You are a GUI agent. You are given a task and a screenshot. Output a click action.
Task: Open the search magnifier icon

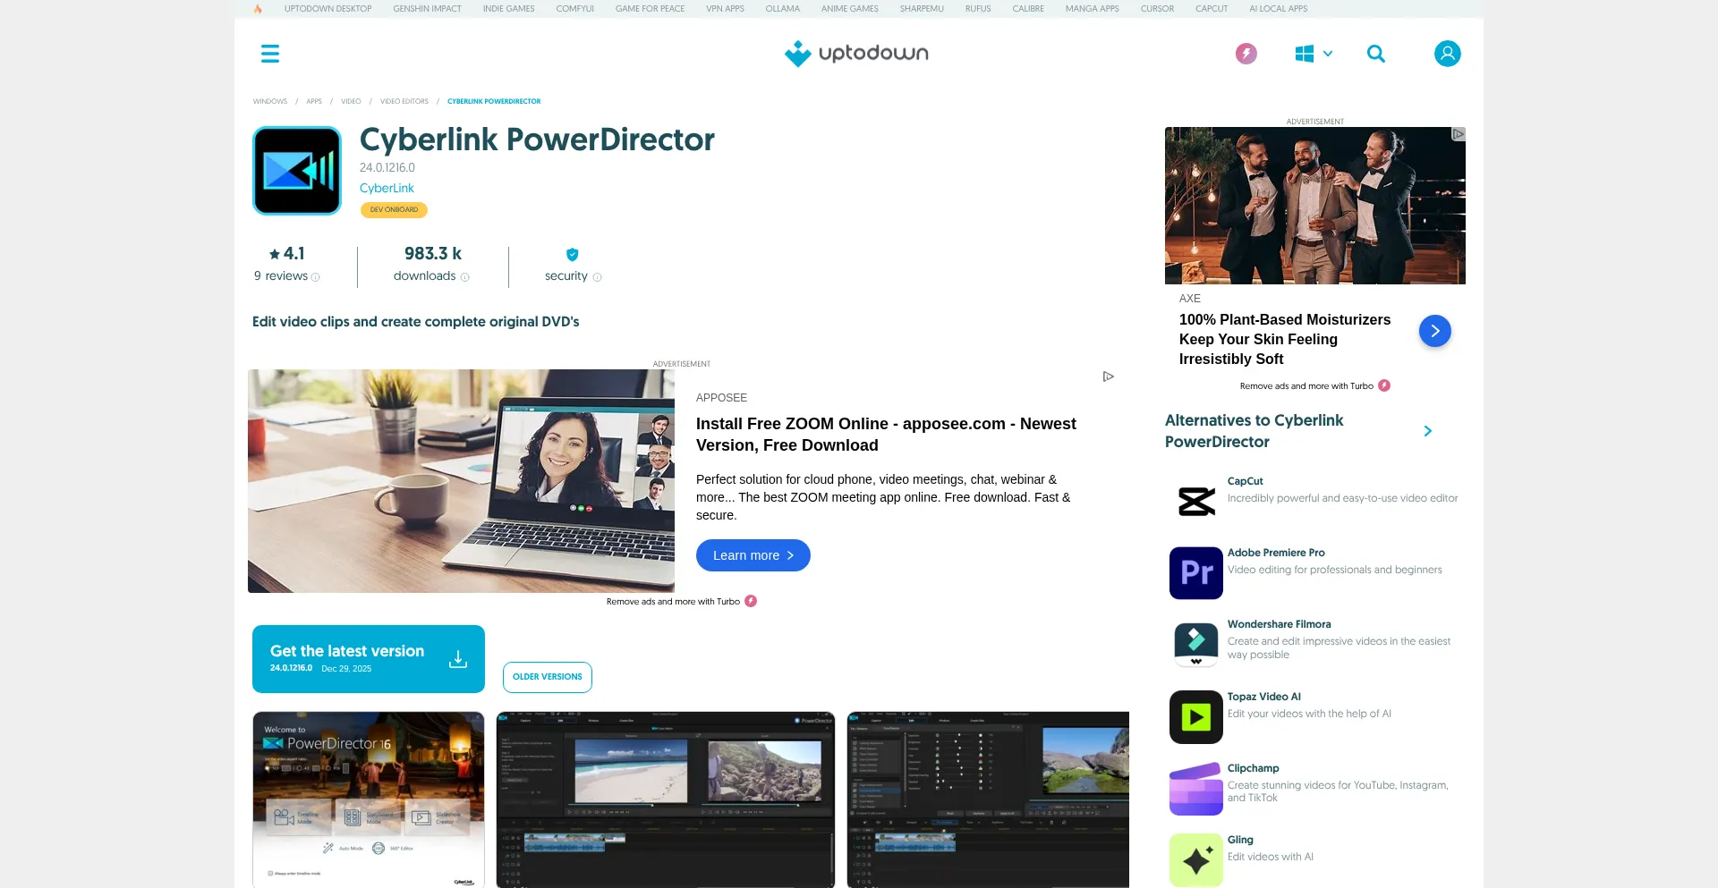(1376, 54)
